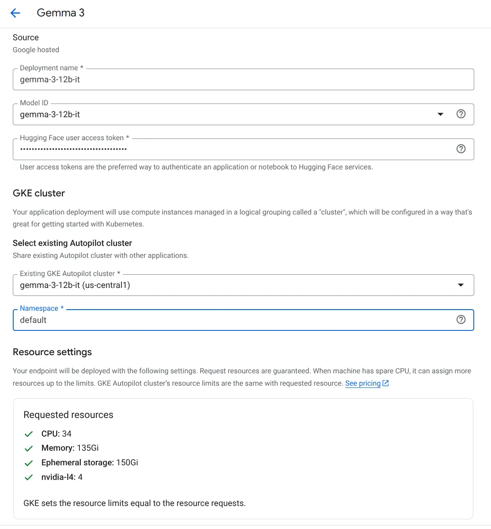Click the green checkmark beside Memory: 135Gi
This screenshot has width=491, height=529.
coord(29,448)
